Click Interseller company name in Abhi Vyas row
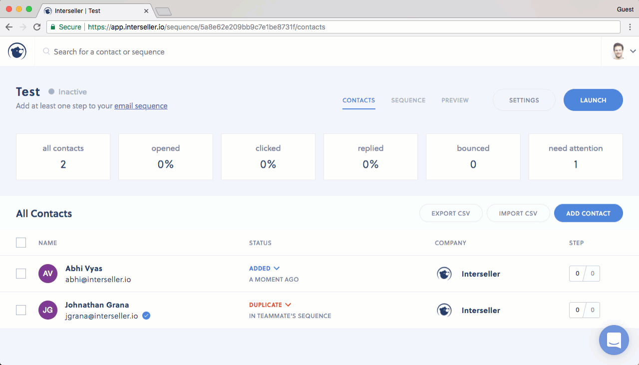 tap(481, 274)
